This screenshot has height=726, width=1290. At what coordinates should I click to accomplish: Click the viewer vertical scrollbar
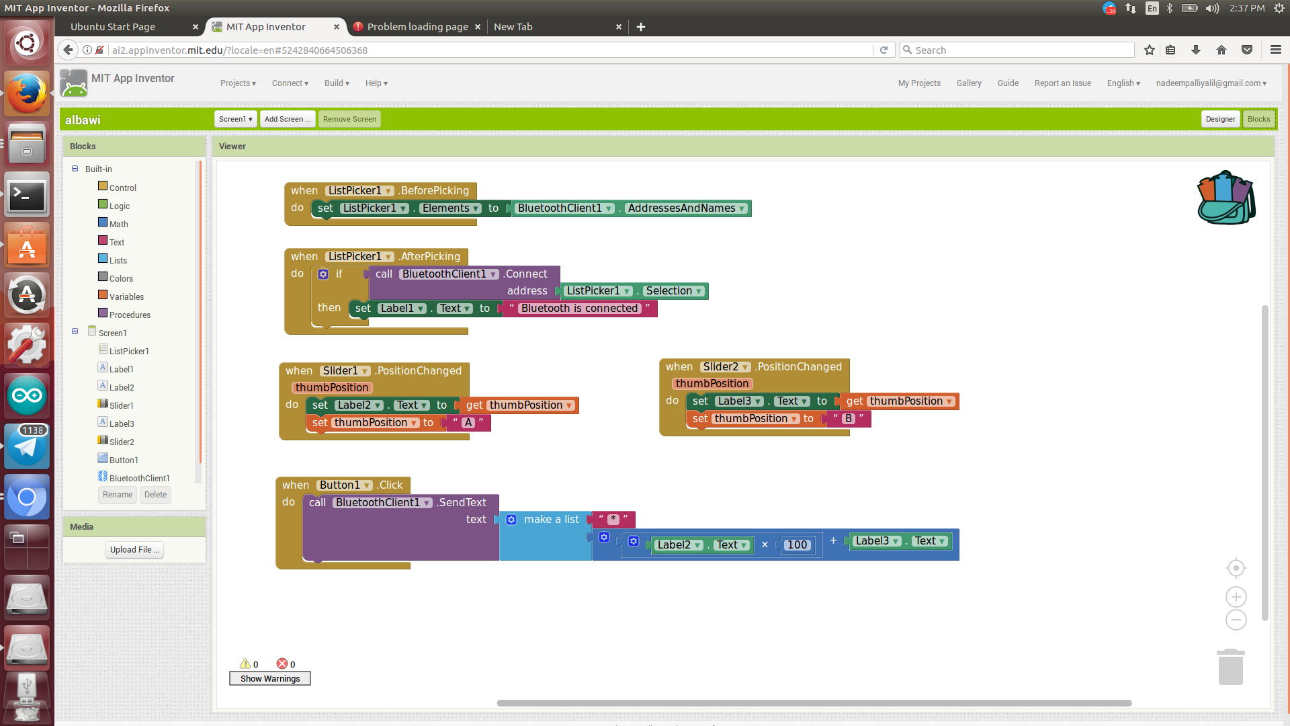(1265, 463)
